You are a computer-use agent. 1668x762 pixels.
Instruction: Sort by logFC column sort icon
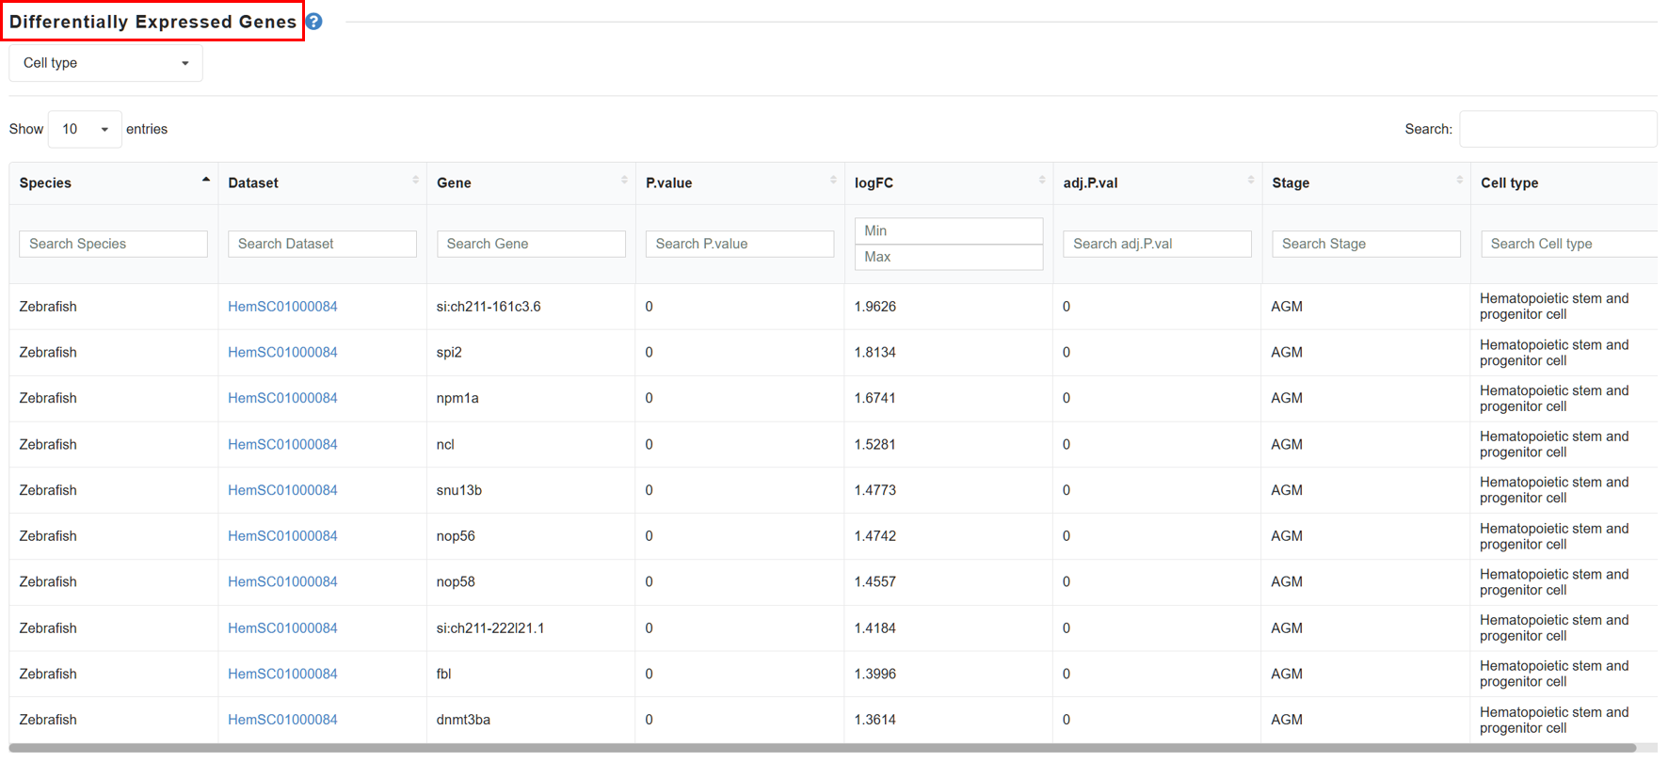pos(1042,180)
